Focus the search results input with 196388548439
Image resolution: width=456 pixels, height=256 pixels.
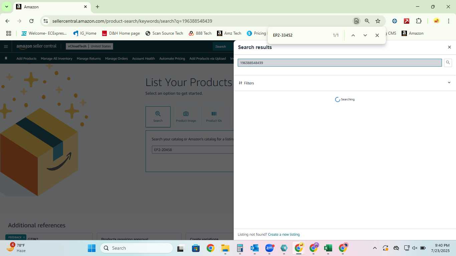[340, 63]
